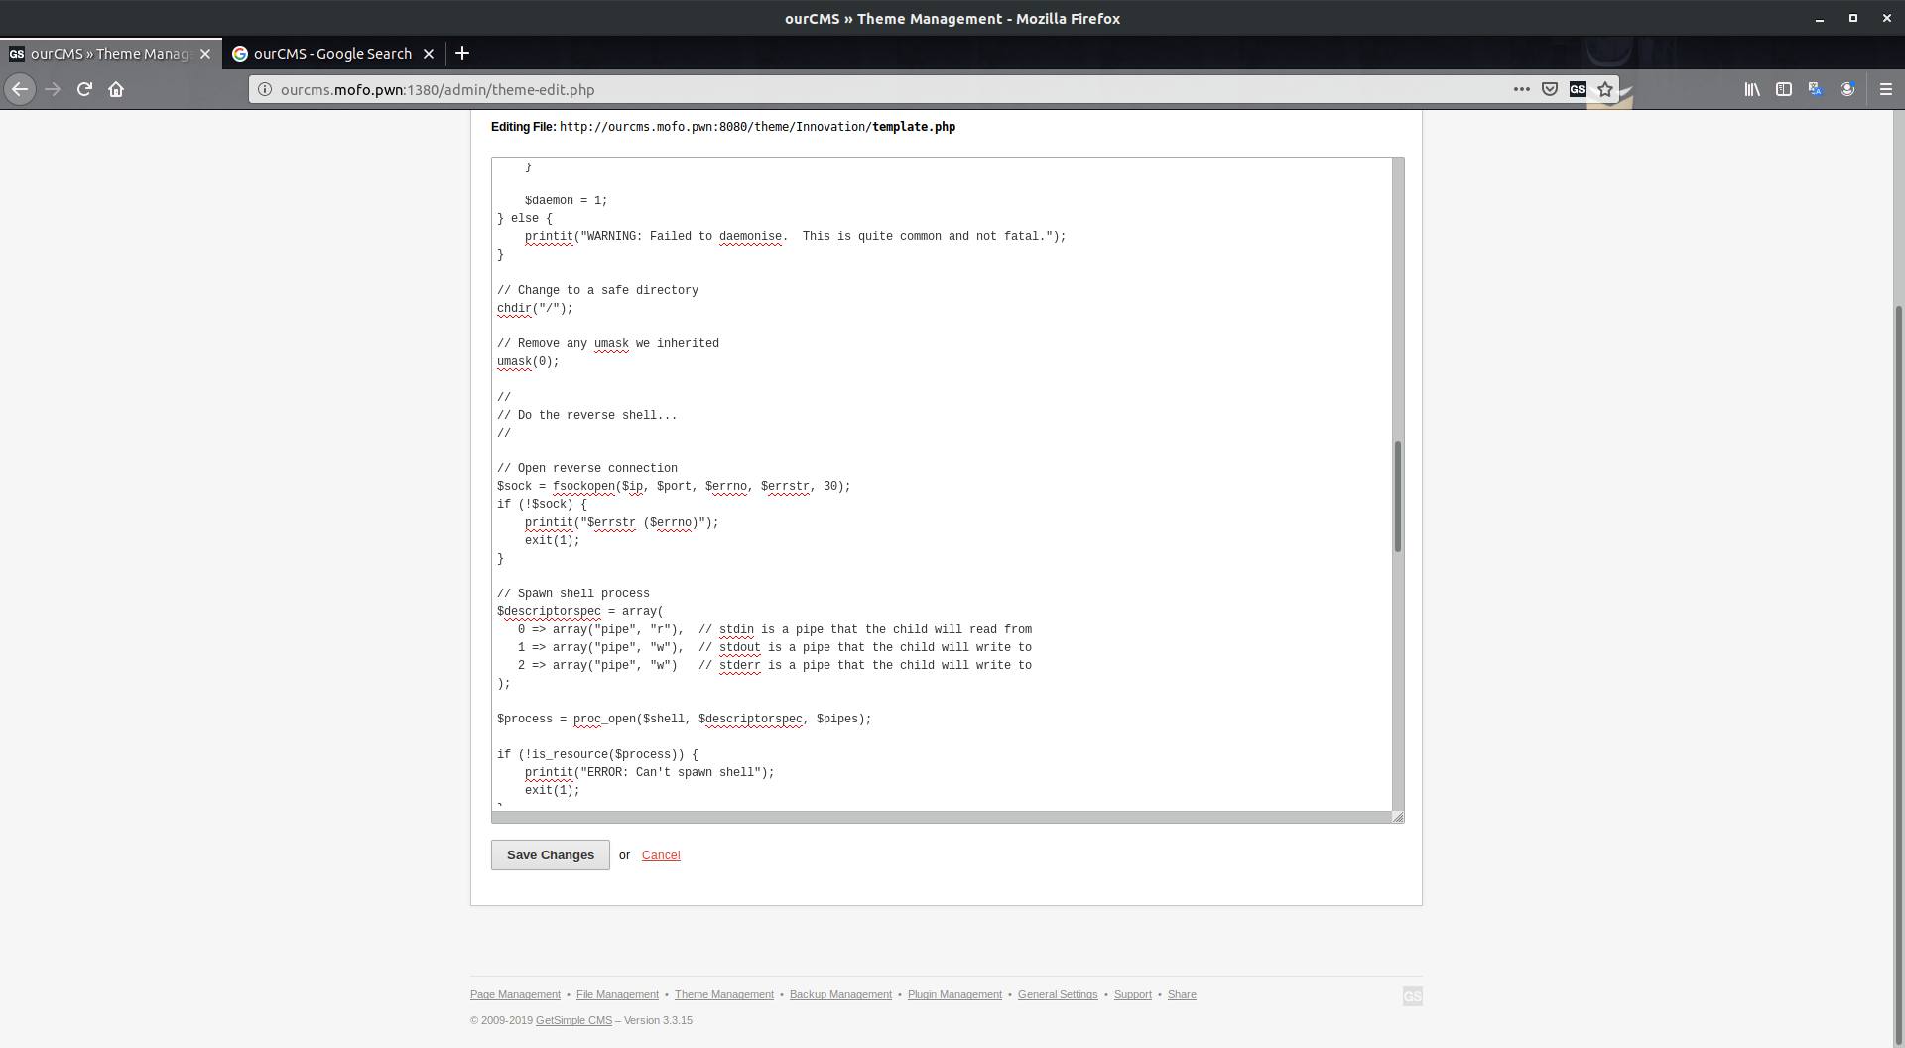The height and width of the screenshot is (1048, 1905).
Task: Save page to Pocket
Action: click(1550, 89)
